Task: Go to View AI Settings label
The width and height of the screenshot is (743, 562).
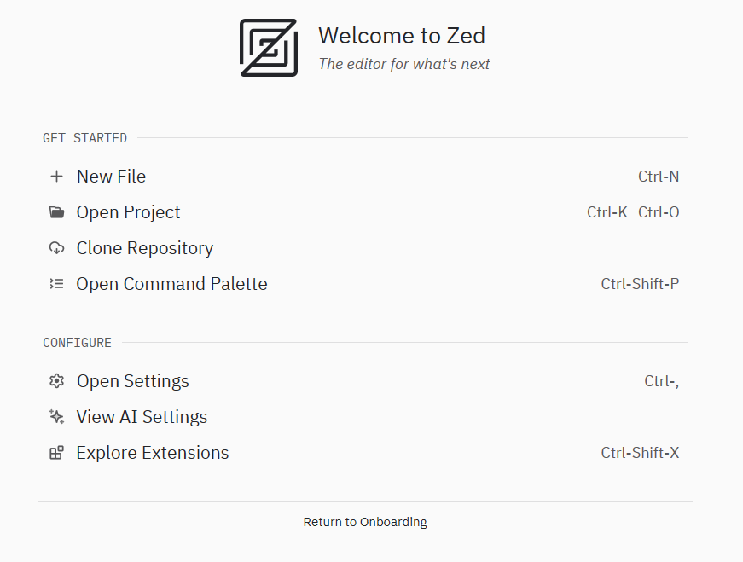Action: click(142, 417)
